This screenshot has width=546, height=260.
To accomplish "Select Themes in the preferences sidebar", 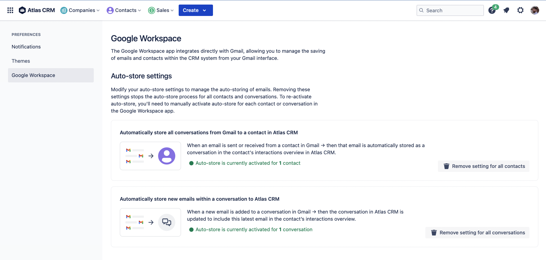I will point(21,61).
